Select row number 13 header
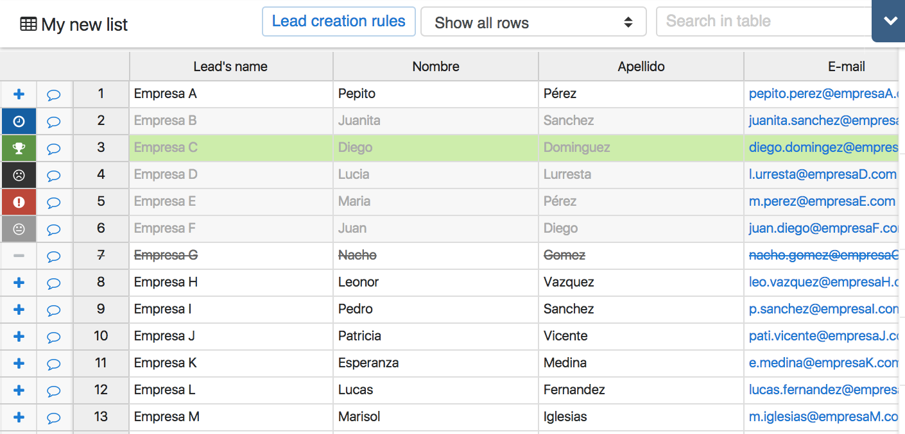Screen dimensions: 905x434 point(101,417)
